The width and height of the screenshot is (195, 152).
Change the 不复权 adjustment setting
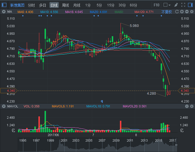point(167,12)
